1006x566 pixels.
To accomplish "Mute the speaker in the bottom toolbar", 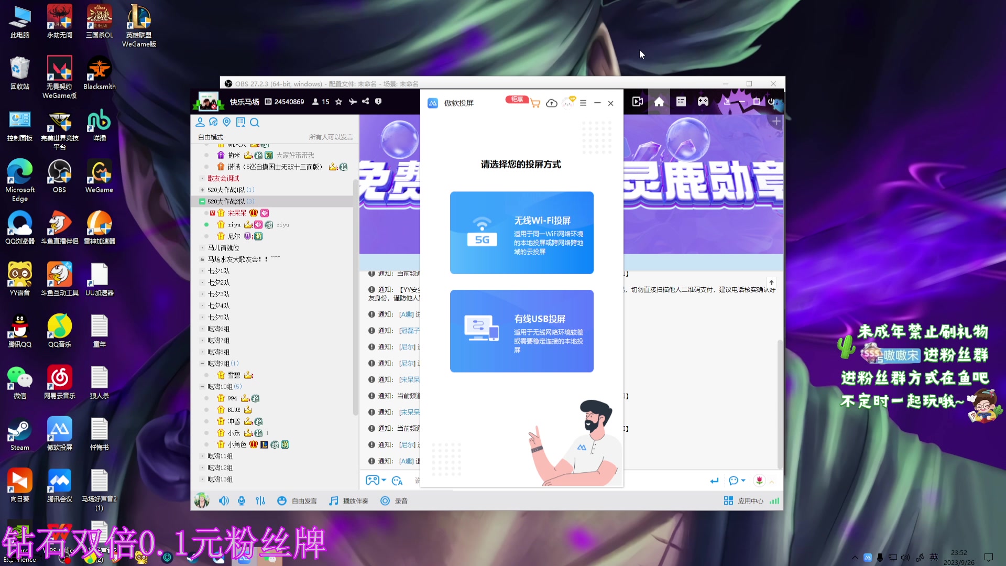I will 224,500.
